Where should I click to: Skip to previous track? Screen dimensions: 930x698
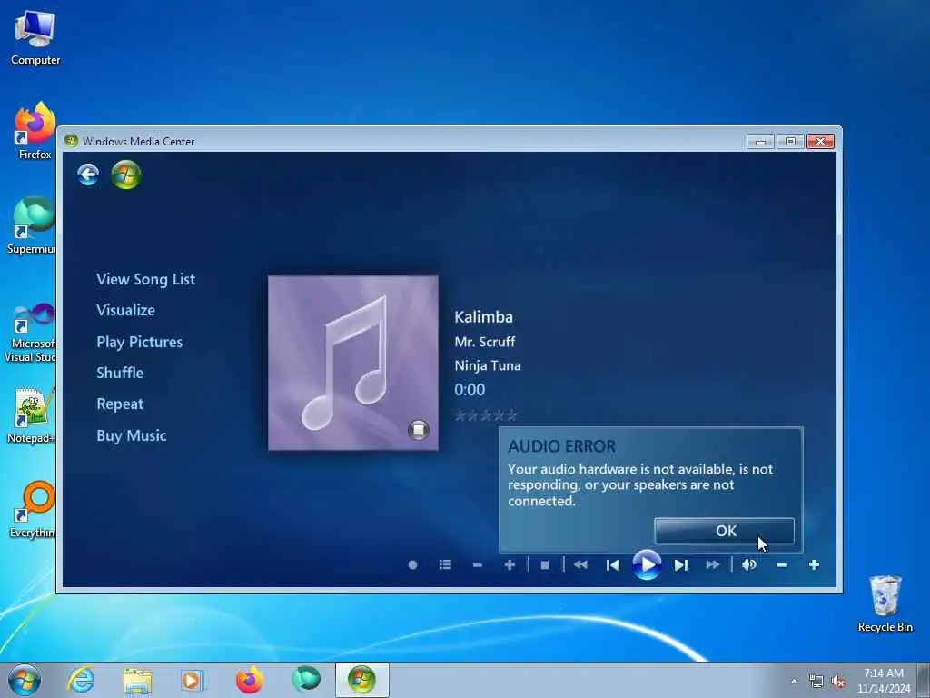pos(613,565)
